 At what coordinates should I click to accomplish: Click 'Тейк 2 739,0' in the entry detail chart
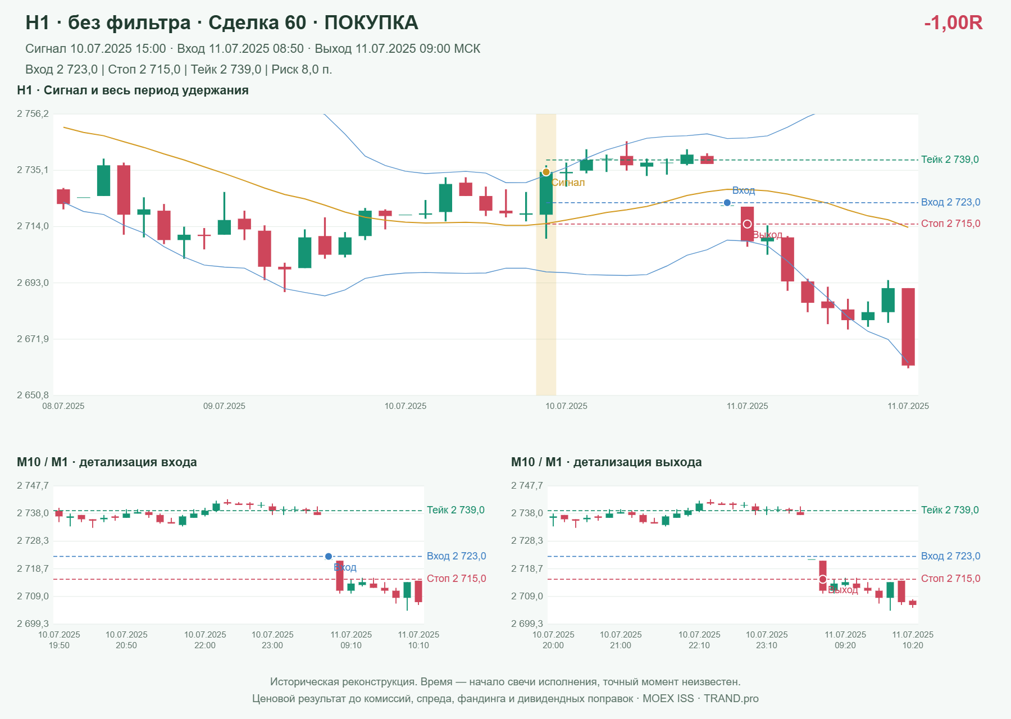456,510
